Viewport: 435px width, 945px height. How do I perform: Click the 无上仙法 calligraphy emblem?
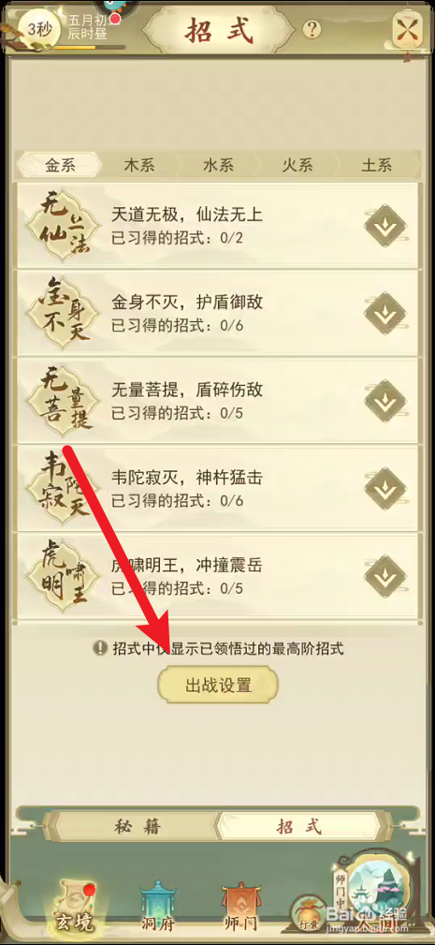(x=58, y=226)
